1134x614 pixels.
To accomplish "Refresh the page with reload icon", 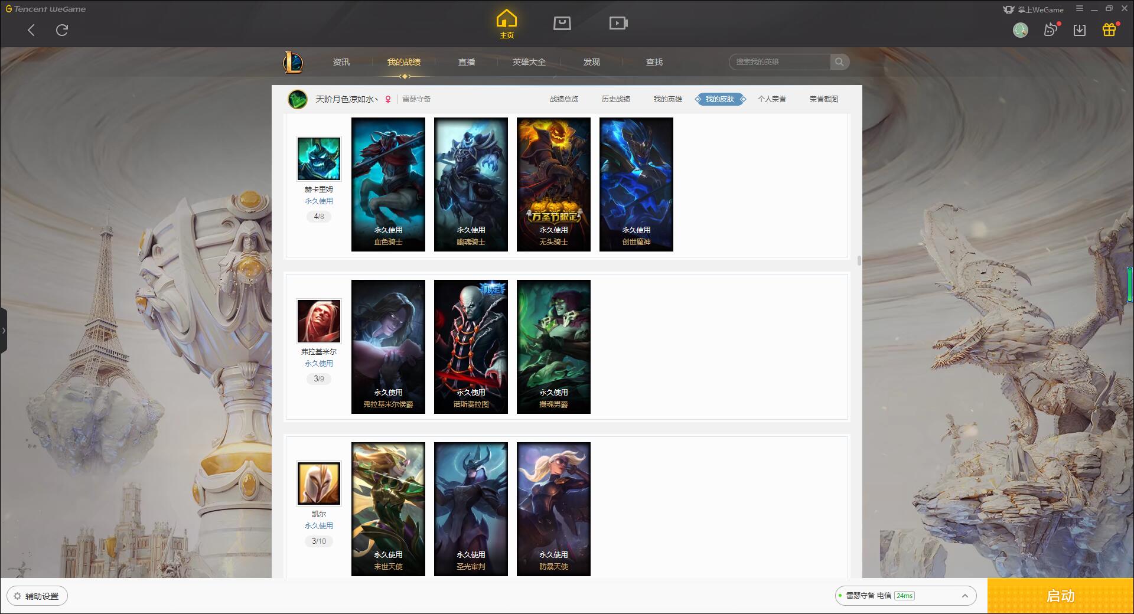I will pos(62,30).
